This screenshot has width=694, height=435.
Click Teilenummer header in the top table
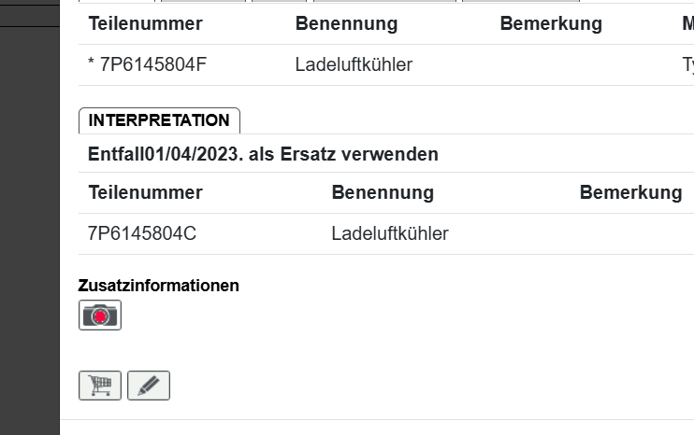tap(145, 23)
